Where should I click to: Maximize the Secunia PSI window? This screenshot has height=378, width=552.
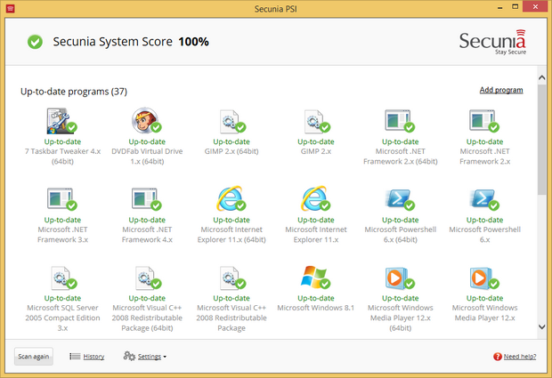(x=515, y=7)
